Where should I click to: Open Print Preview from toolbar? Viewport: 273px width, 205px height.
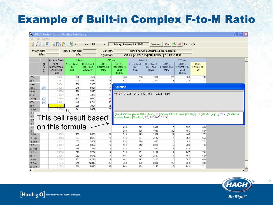click(43, 44)
